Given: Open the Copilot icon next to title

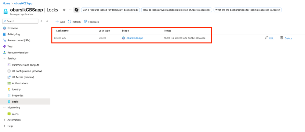Looking at the screenshot, I should coord(76,10).
